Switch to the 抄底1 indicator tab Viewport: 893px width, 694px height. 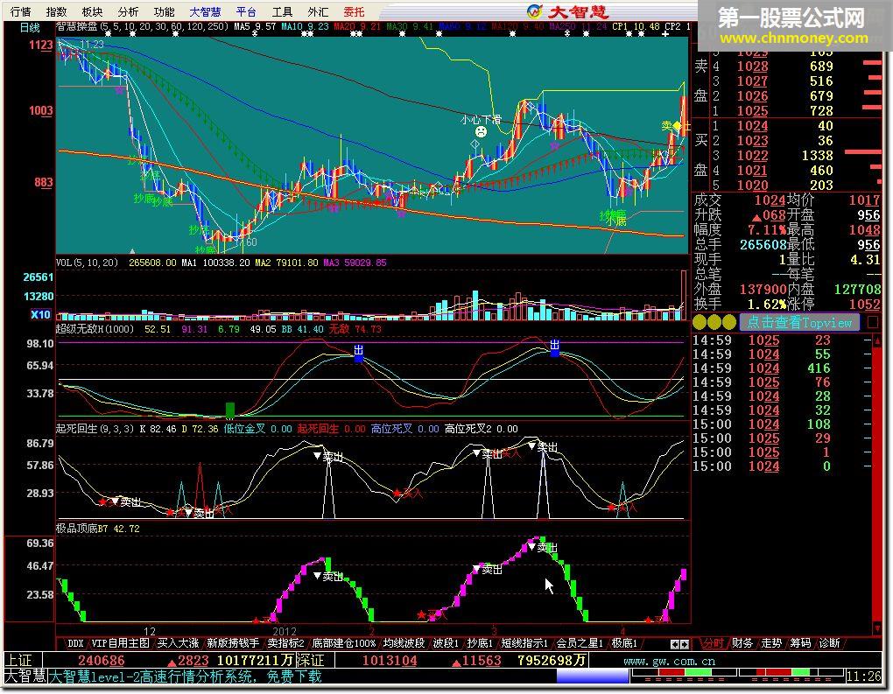click(x=480, y=643)
